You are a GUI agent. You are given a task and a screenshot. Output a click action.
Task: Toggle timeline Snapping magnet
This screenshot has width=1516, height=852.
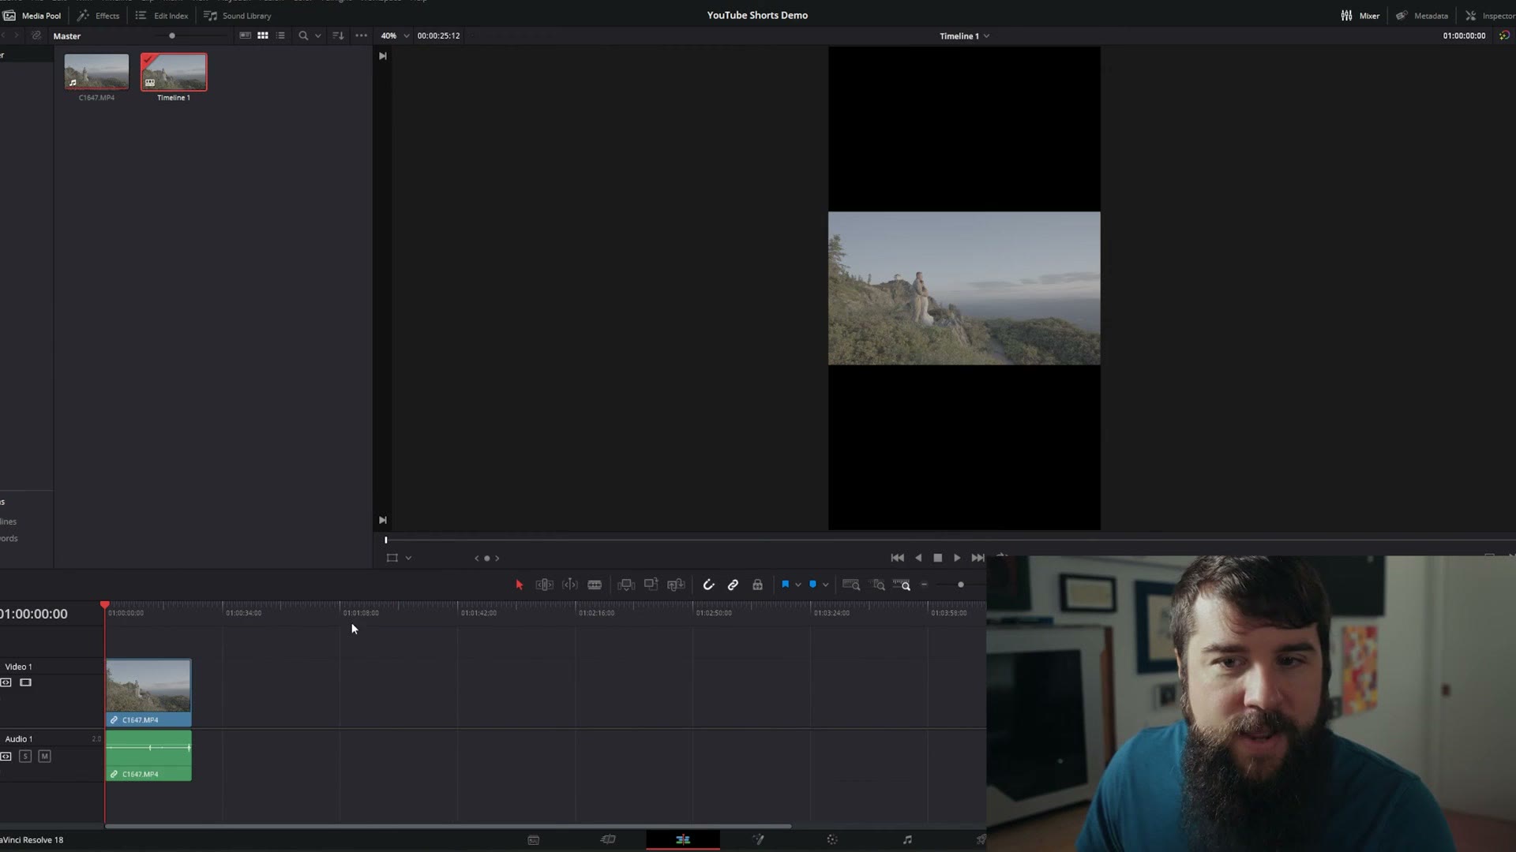708,585
